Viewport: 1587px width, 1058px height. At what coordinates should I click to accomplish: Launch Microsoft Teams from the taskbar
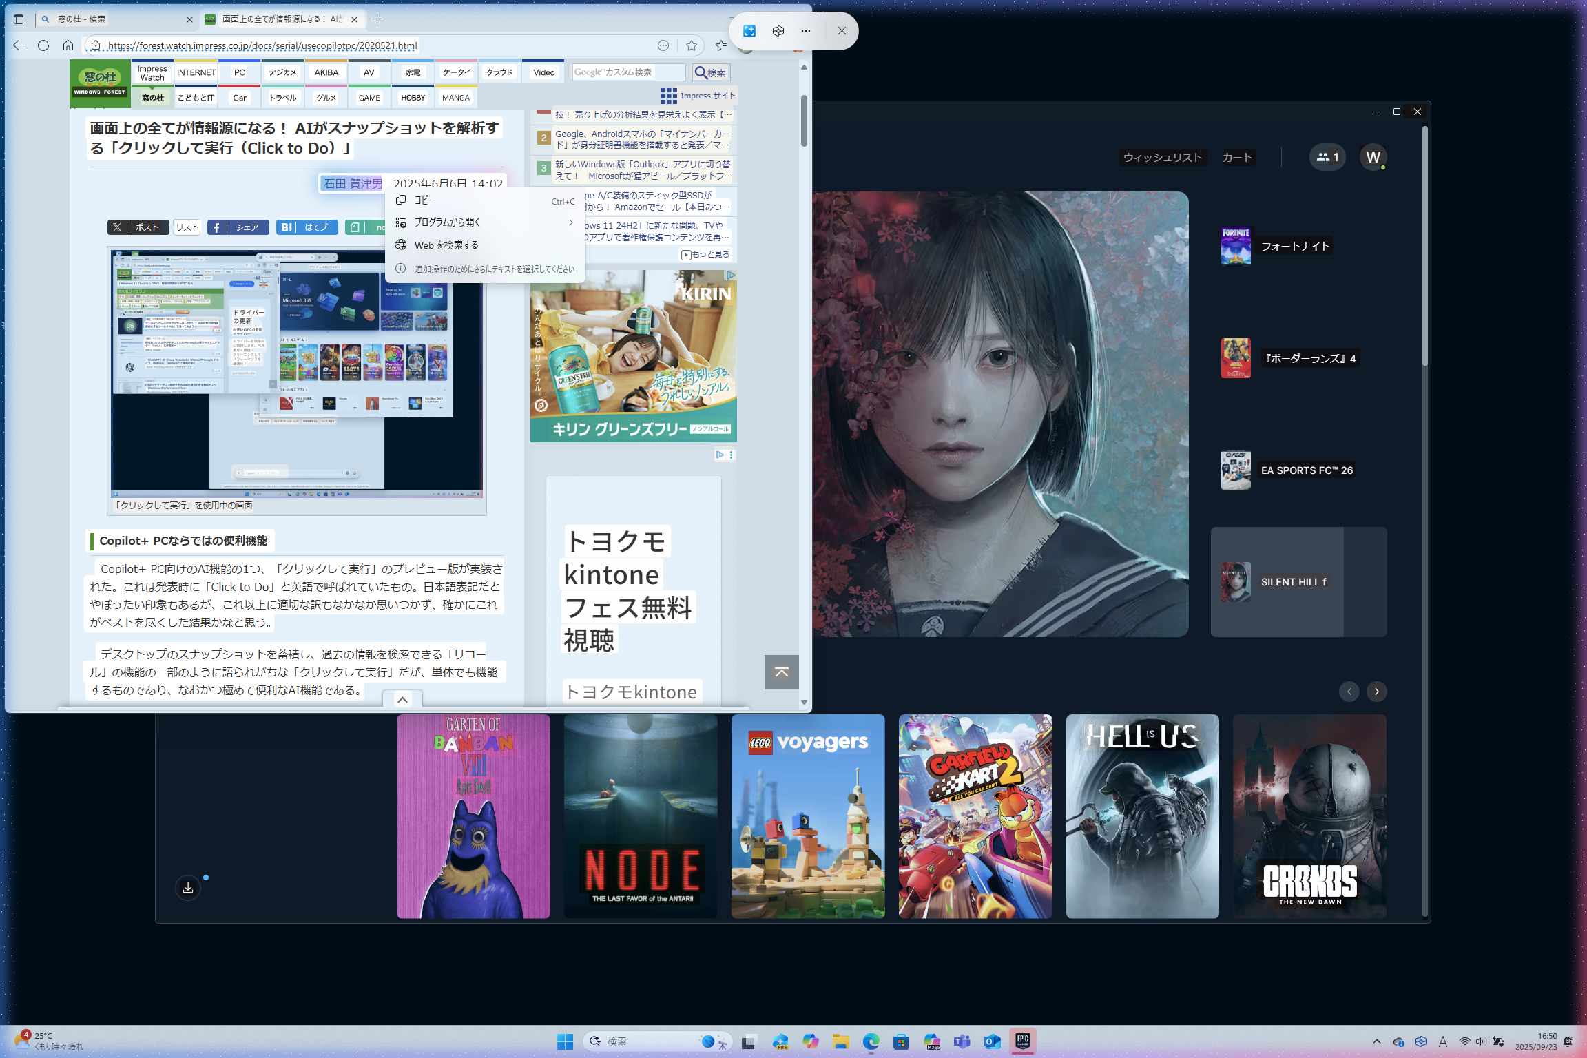pos(961,1041)
